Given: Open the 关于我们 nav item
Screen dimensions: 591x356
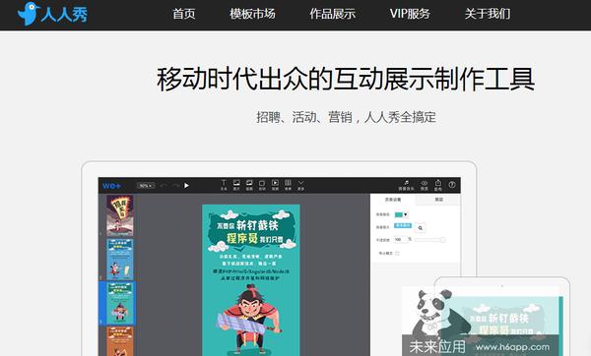Looking at the screenshot, I should tap(488, 14).
